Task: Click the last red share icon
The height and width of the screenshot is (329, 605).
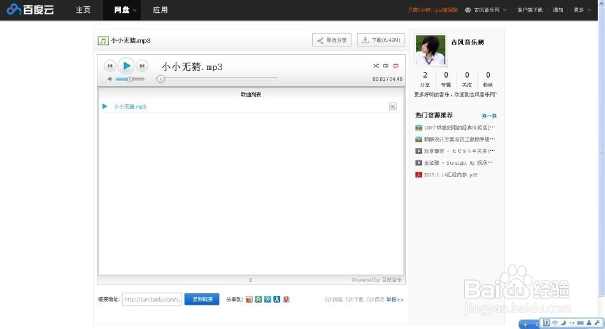Action: point(287,299)
